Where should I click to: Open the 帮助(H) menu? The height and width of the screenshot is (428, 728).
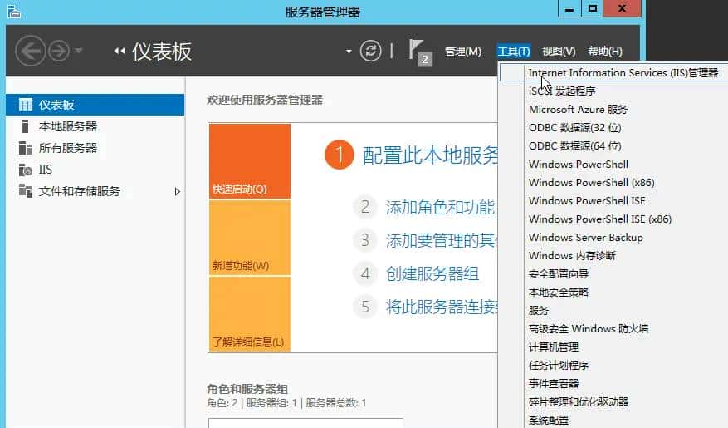605,52
